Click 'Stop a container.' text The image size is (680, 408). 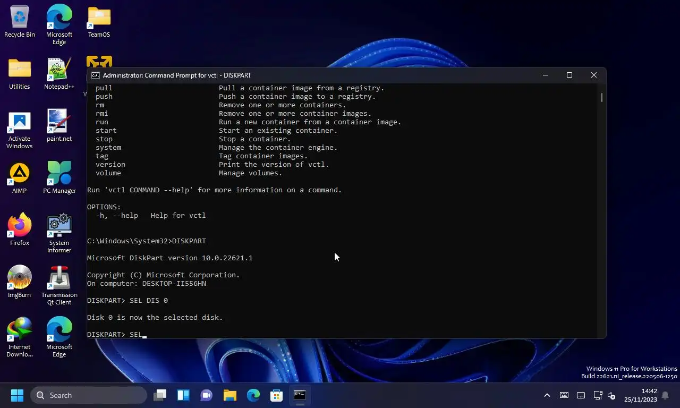pos(254,139)
